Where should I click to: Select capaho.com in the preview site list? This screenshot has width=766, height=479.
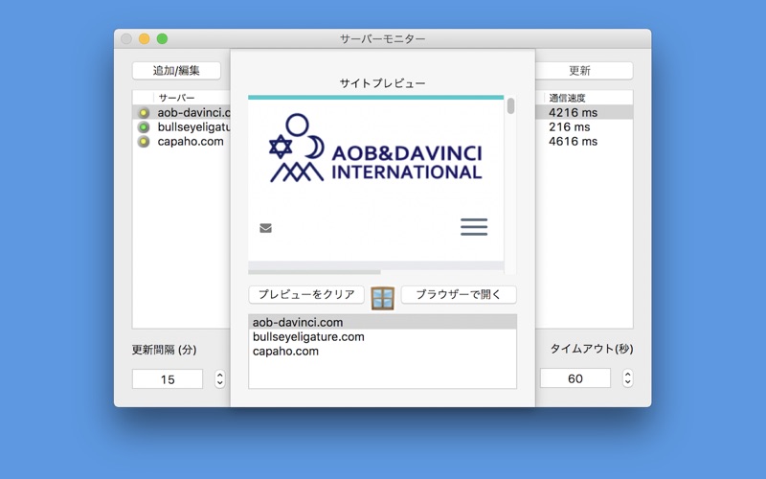point(382,351)
